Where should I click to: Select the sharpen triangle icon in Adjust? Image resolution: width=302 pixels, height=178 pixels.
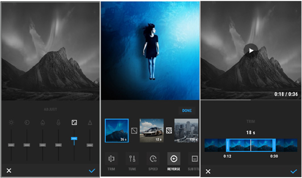tap(90, 122)
